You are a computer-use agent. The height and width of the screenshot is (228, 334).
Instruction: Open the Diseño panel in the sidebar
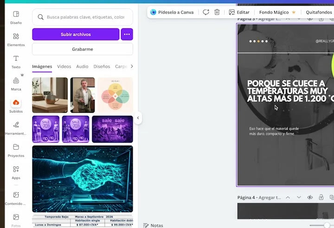pyautogui.click(x=16, y=18)
